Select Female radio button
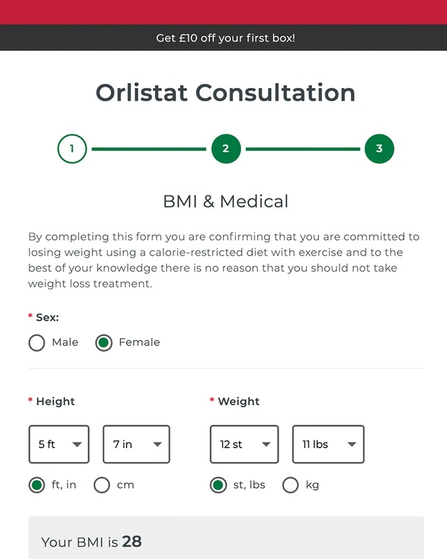The image size is (447, 559). pyautogui.click(x=104, y=342)
